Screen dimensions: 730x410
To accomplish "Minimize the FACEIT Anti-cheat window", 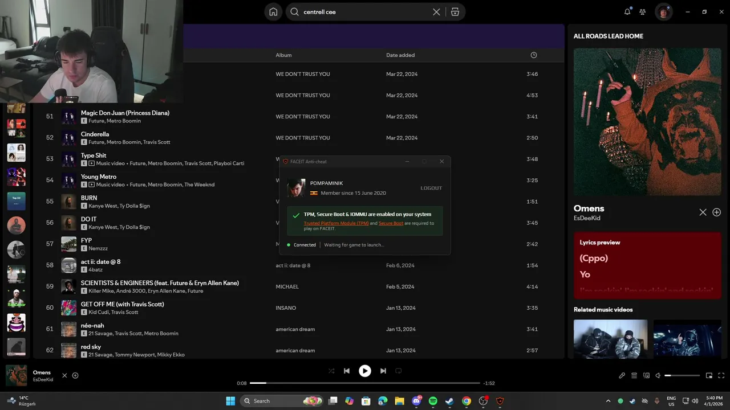I will [x=407, y=162].
